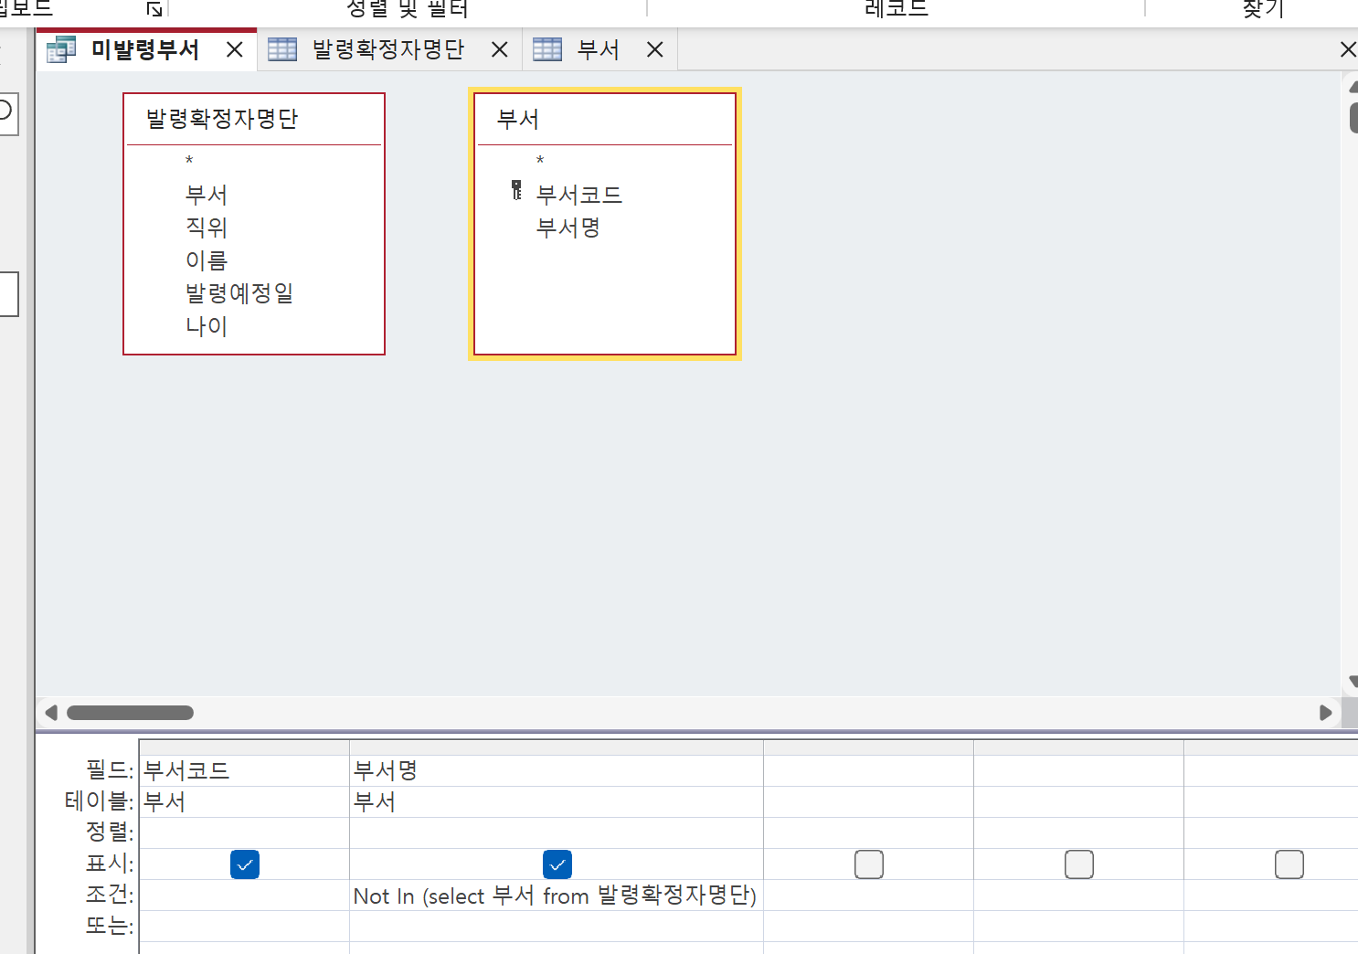Click the primary key icon beside 부서코드

(516, 190)
